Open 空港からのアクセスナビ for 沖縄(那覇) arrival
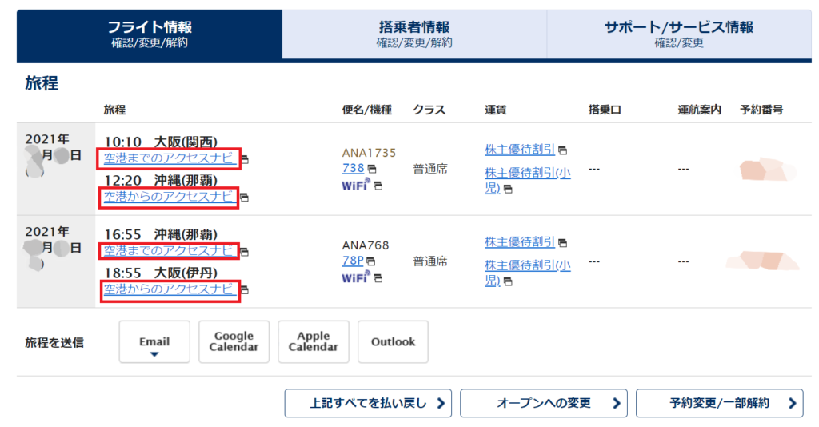The image size is (819, 427). tap(170, 196)
